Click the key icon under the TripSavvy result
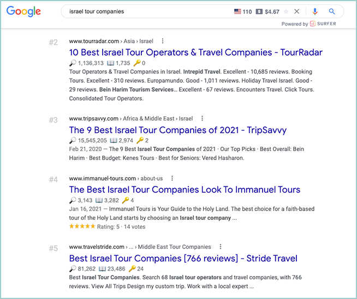Screen dimensions: 357x299 click(x=139, y=140)
